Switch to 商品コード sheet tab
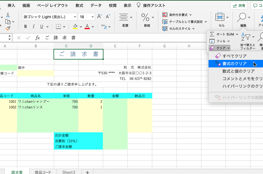Viewport: 263px width, 174px height. point(43,172)
